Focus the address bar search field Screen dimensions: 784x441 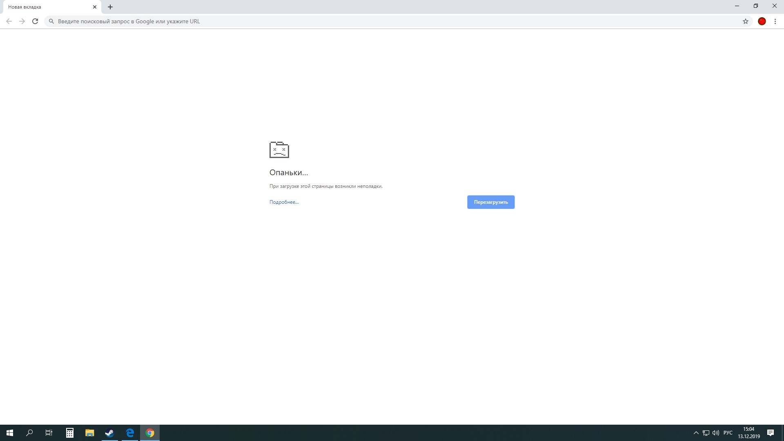tap(398, 21)
